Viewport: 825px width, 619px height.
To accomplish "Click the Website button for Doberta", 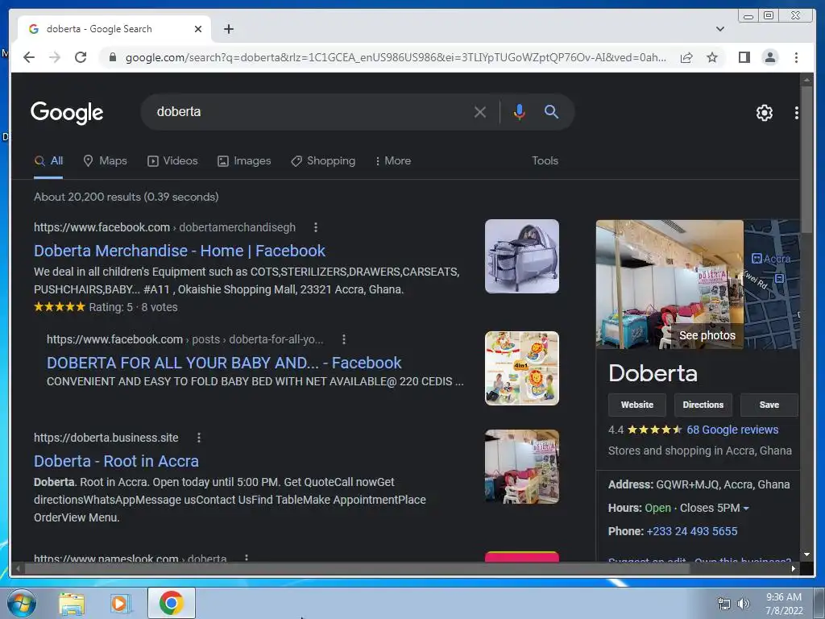I will coord(636,405).
